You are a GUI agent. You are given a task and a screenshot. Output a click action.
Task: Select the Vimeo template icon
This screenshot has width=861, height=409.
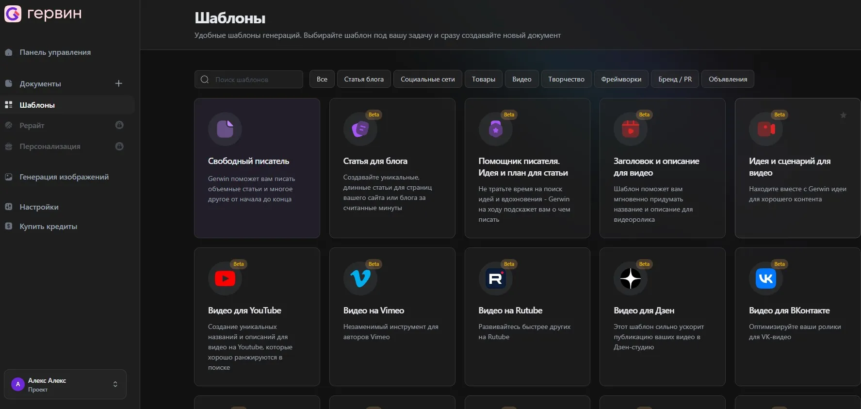[360, 278]
